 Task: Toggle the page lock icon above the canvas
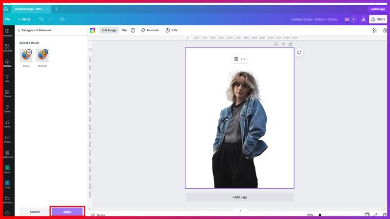(x=276, y=44)
